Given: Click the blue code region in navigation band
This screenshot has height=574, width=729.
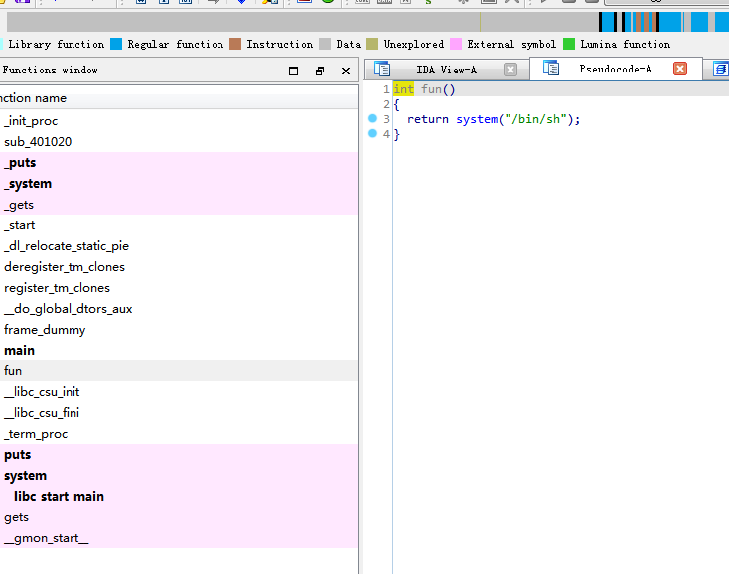Looking at the screenshot, I should point(670,22).
